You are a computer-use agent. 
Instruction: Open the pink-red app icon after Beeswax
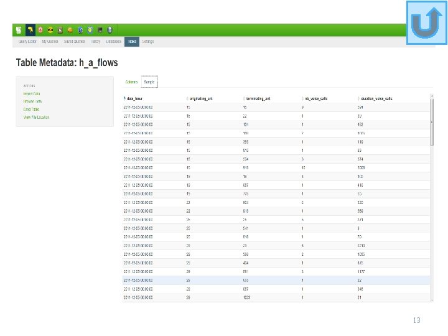pos(40,30)
